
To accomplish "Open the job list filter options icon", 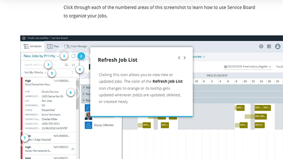I will click(73, 65).
